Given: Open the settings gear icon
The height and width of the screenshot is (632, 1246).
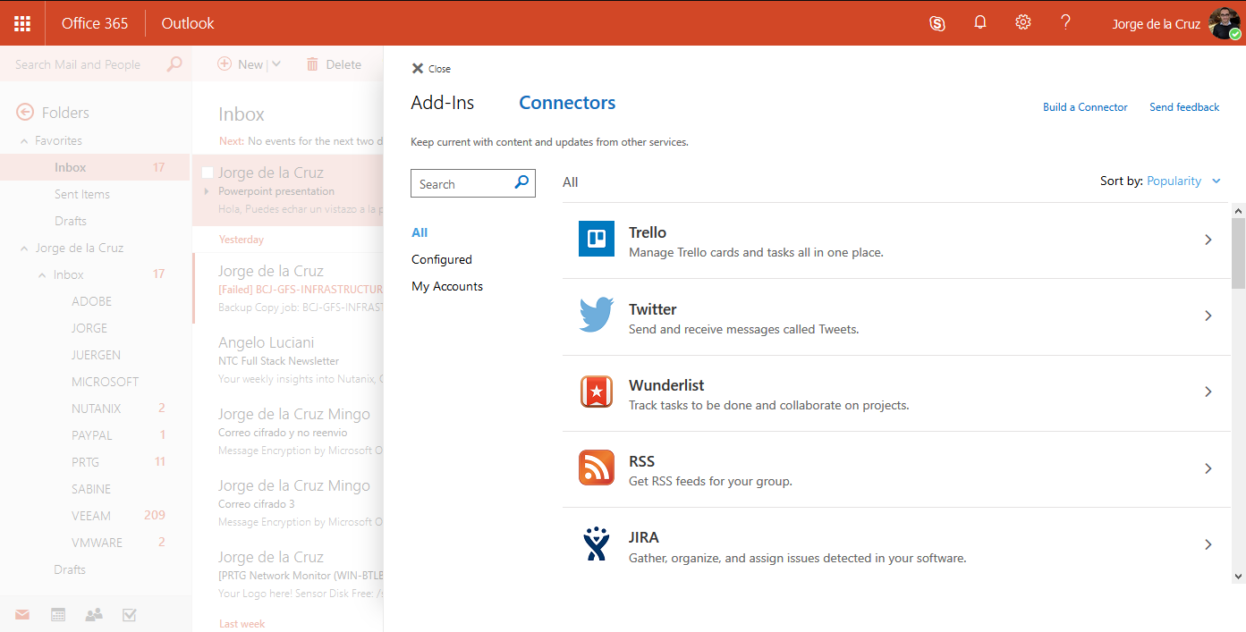Looking at the screenshot, I should click(1023, 22).
